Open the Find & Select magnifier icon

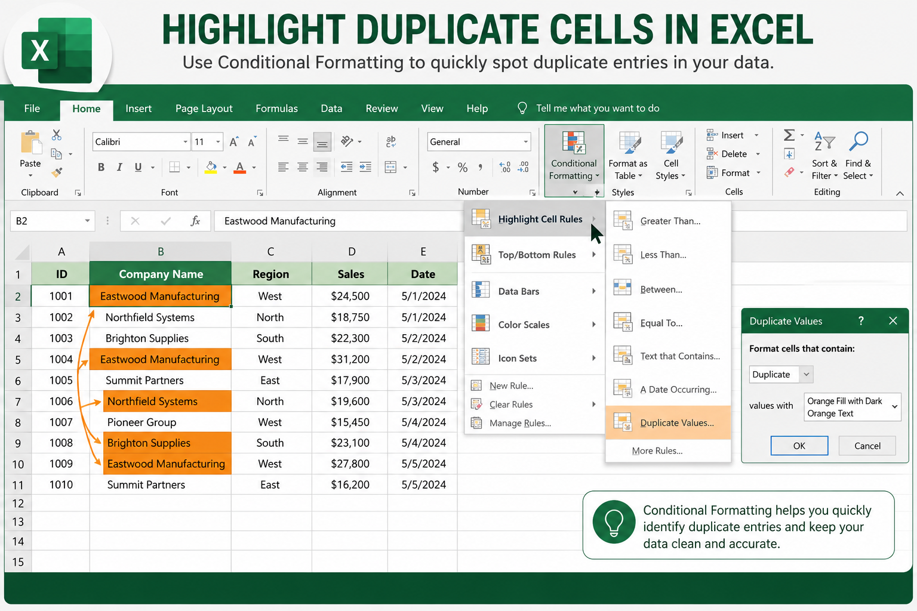pyautogui.click(x=858, y=141)
